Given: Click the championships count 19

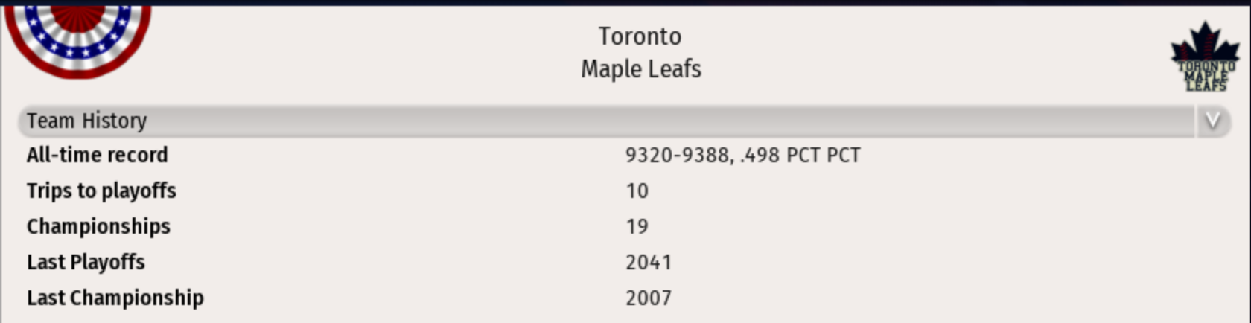Looking at the screenshot, I should (637, 226).
